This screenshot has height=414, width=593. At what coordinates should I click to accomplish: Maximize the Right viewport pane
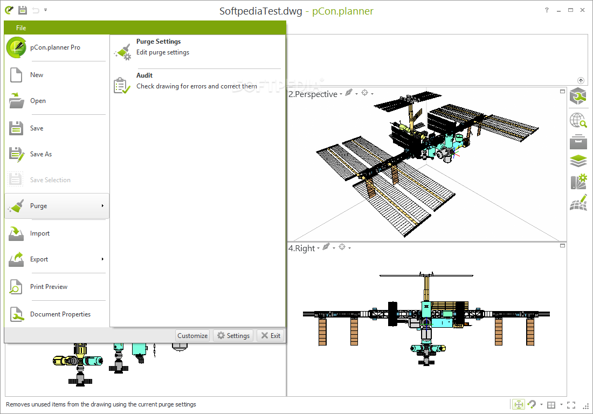(562, 245)
